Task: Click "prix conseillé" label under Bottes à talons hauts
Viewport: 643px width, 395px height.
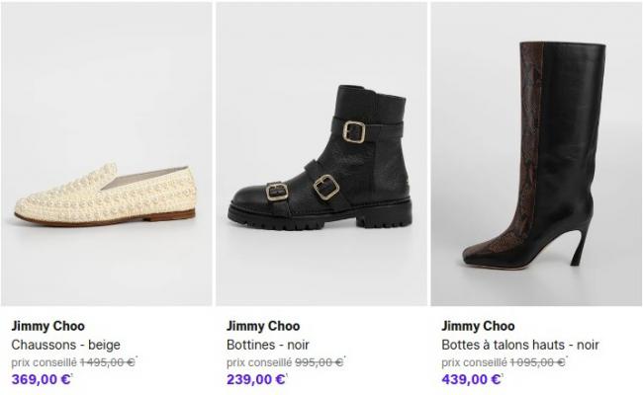Action: [473, 362]
